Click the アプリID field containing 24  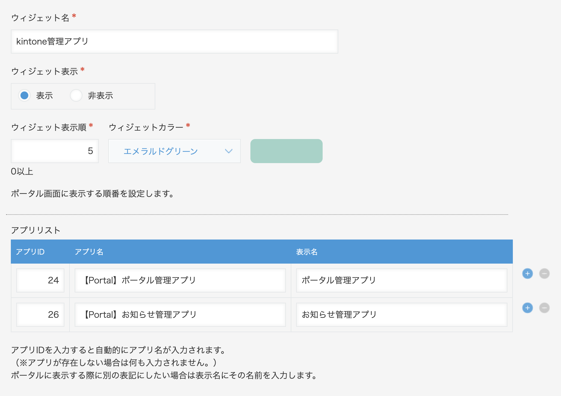[40, 280]
